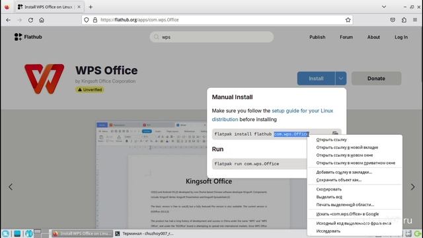Click the blue Install button
The width and height of the screenshot is (423, 238).
tap(316, 79)
